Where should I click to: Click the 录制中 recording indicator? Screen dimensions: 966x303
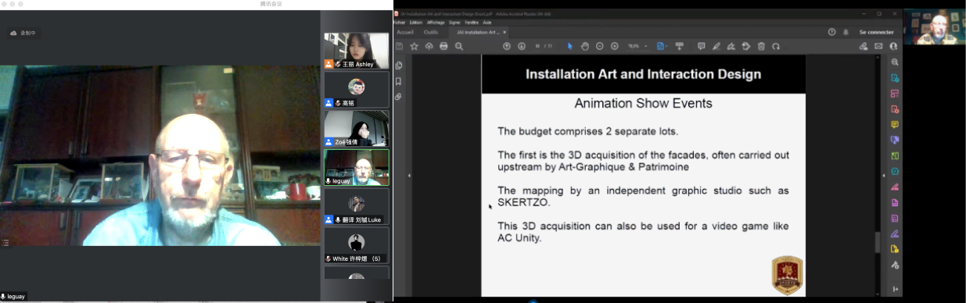click(23, 33)
